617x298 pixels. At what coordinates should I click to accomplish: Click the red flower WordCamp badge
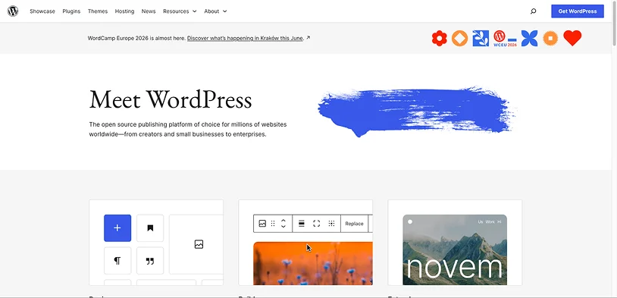coord(439,38)
